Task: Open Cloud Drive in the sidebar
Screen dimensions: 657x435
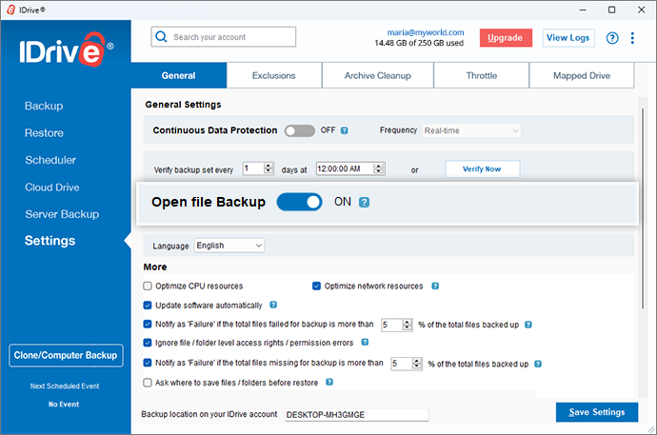Action: pyautogui.click(x=52, y=188)
